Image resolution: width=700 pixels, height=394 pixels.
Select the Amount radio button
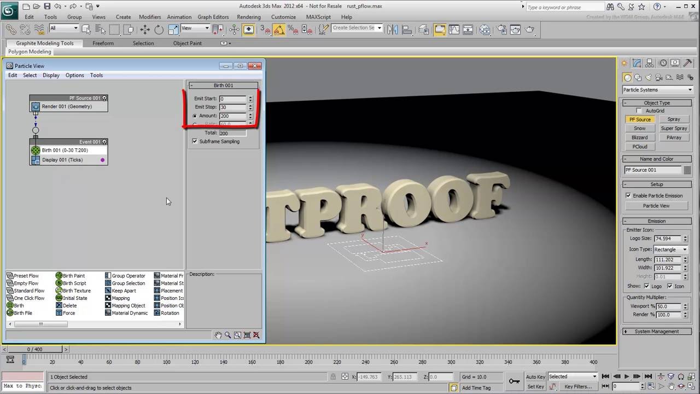click(x=195, y=116)
